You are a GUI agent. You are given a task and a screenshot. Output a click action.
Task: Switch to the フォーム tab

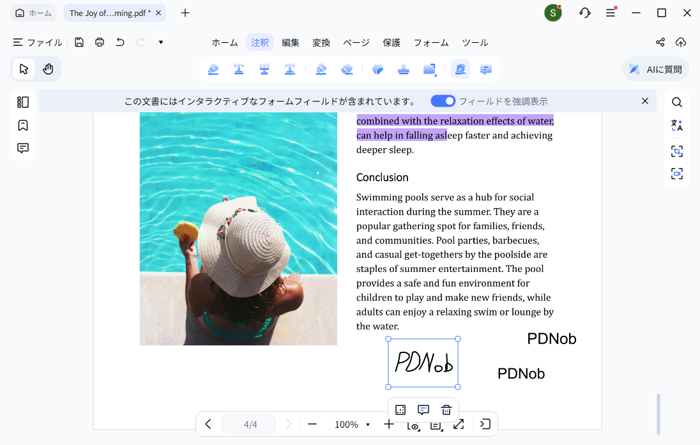(431, 42)
